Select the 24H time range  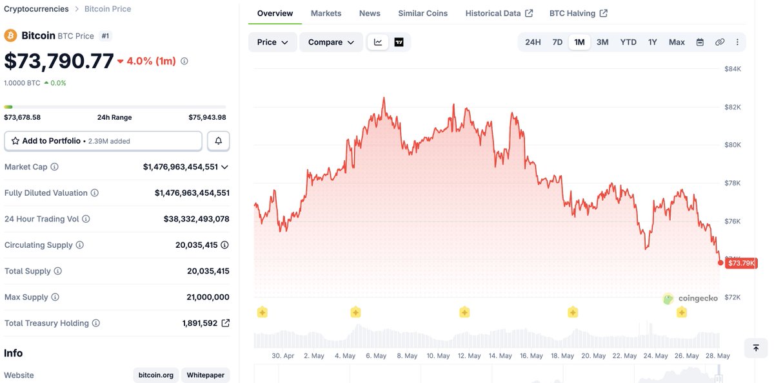click(x=533, y=42)
